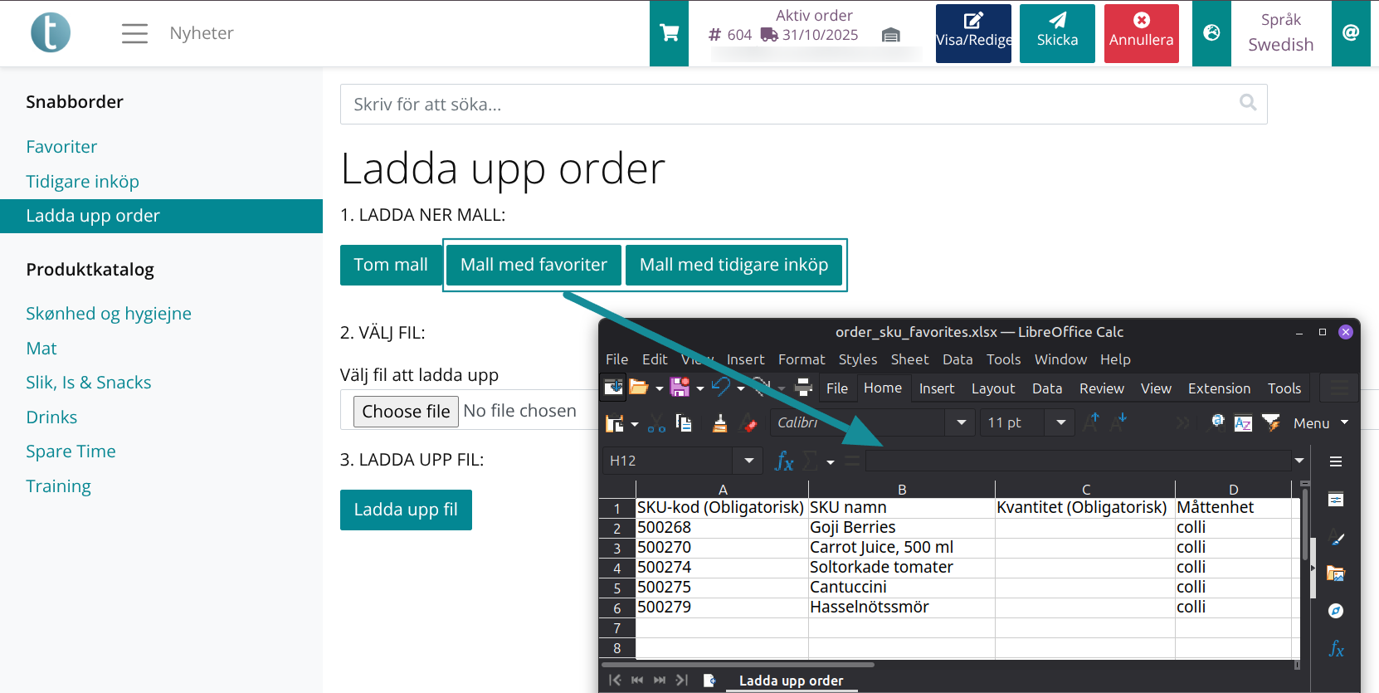Open the Tidigare inköp sidebar link

pyautogui.click(x=82, y=182)
